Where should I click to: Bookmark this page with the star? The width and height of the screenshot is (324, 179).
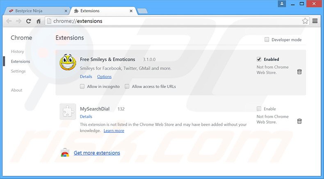(305, 21)
